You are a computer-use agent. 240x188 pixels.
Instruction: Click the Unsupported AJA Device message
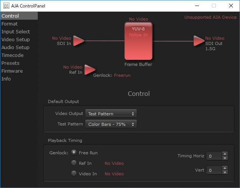pyautogui.click(x=210, y=17)
